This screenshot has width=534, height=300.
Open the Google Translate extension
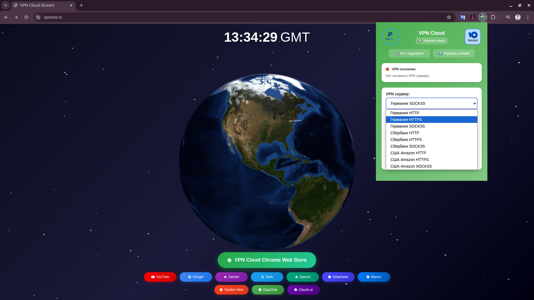(x=463, y=17)
